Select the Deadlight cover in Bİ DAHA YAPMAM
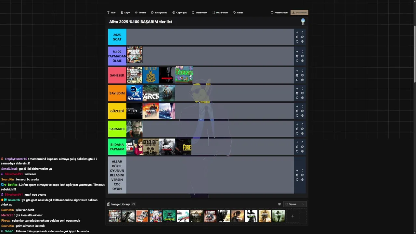This screenshot has height=234, width=416. point(151,147)
